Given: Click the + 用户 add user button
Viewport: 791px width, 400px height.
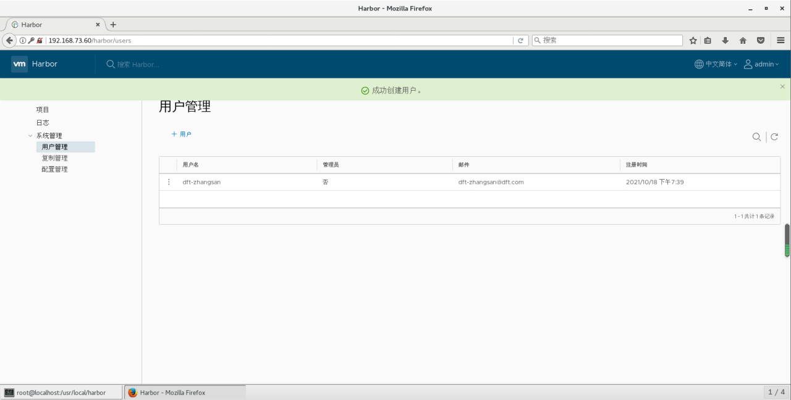Looking at the screenshot, I should [x=181, y=134].
